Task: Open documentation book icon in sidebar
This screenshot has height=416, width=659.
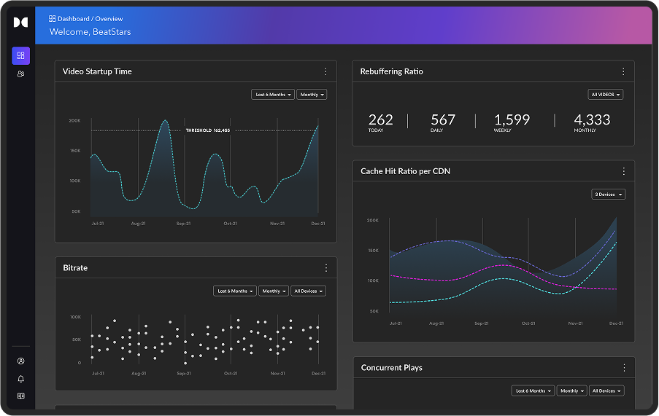Action: pos(20,396)
